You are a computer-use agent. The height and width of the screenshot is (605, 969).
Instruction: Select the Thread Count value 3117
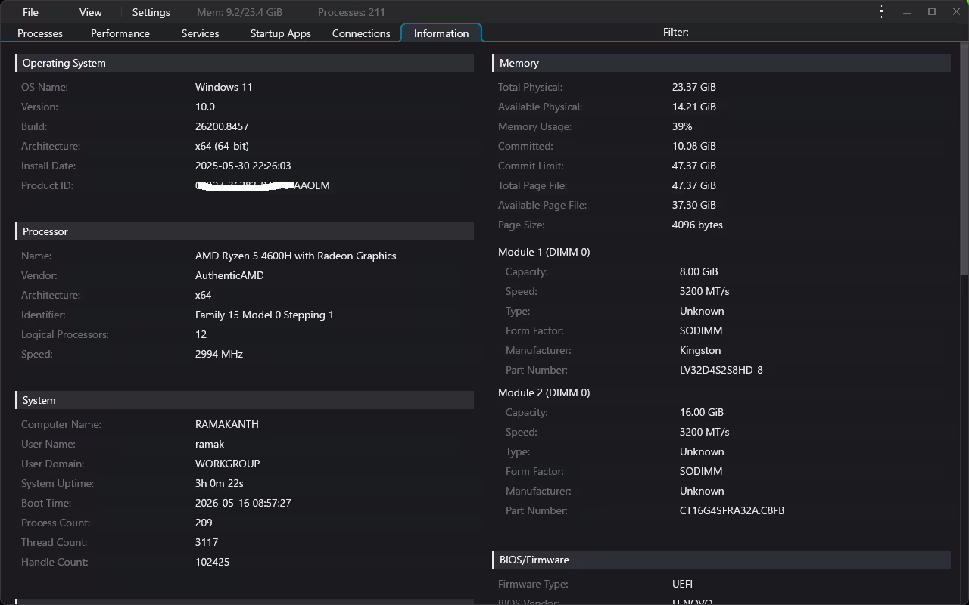pyautogui.click(x=207, y=542)
